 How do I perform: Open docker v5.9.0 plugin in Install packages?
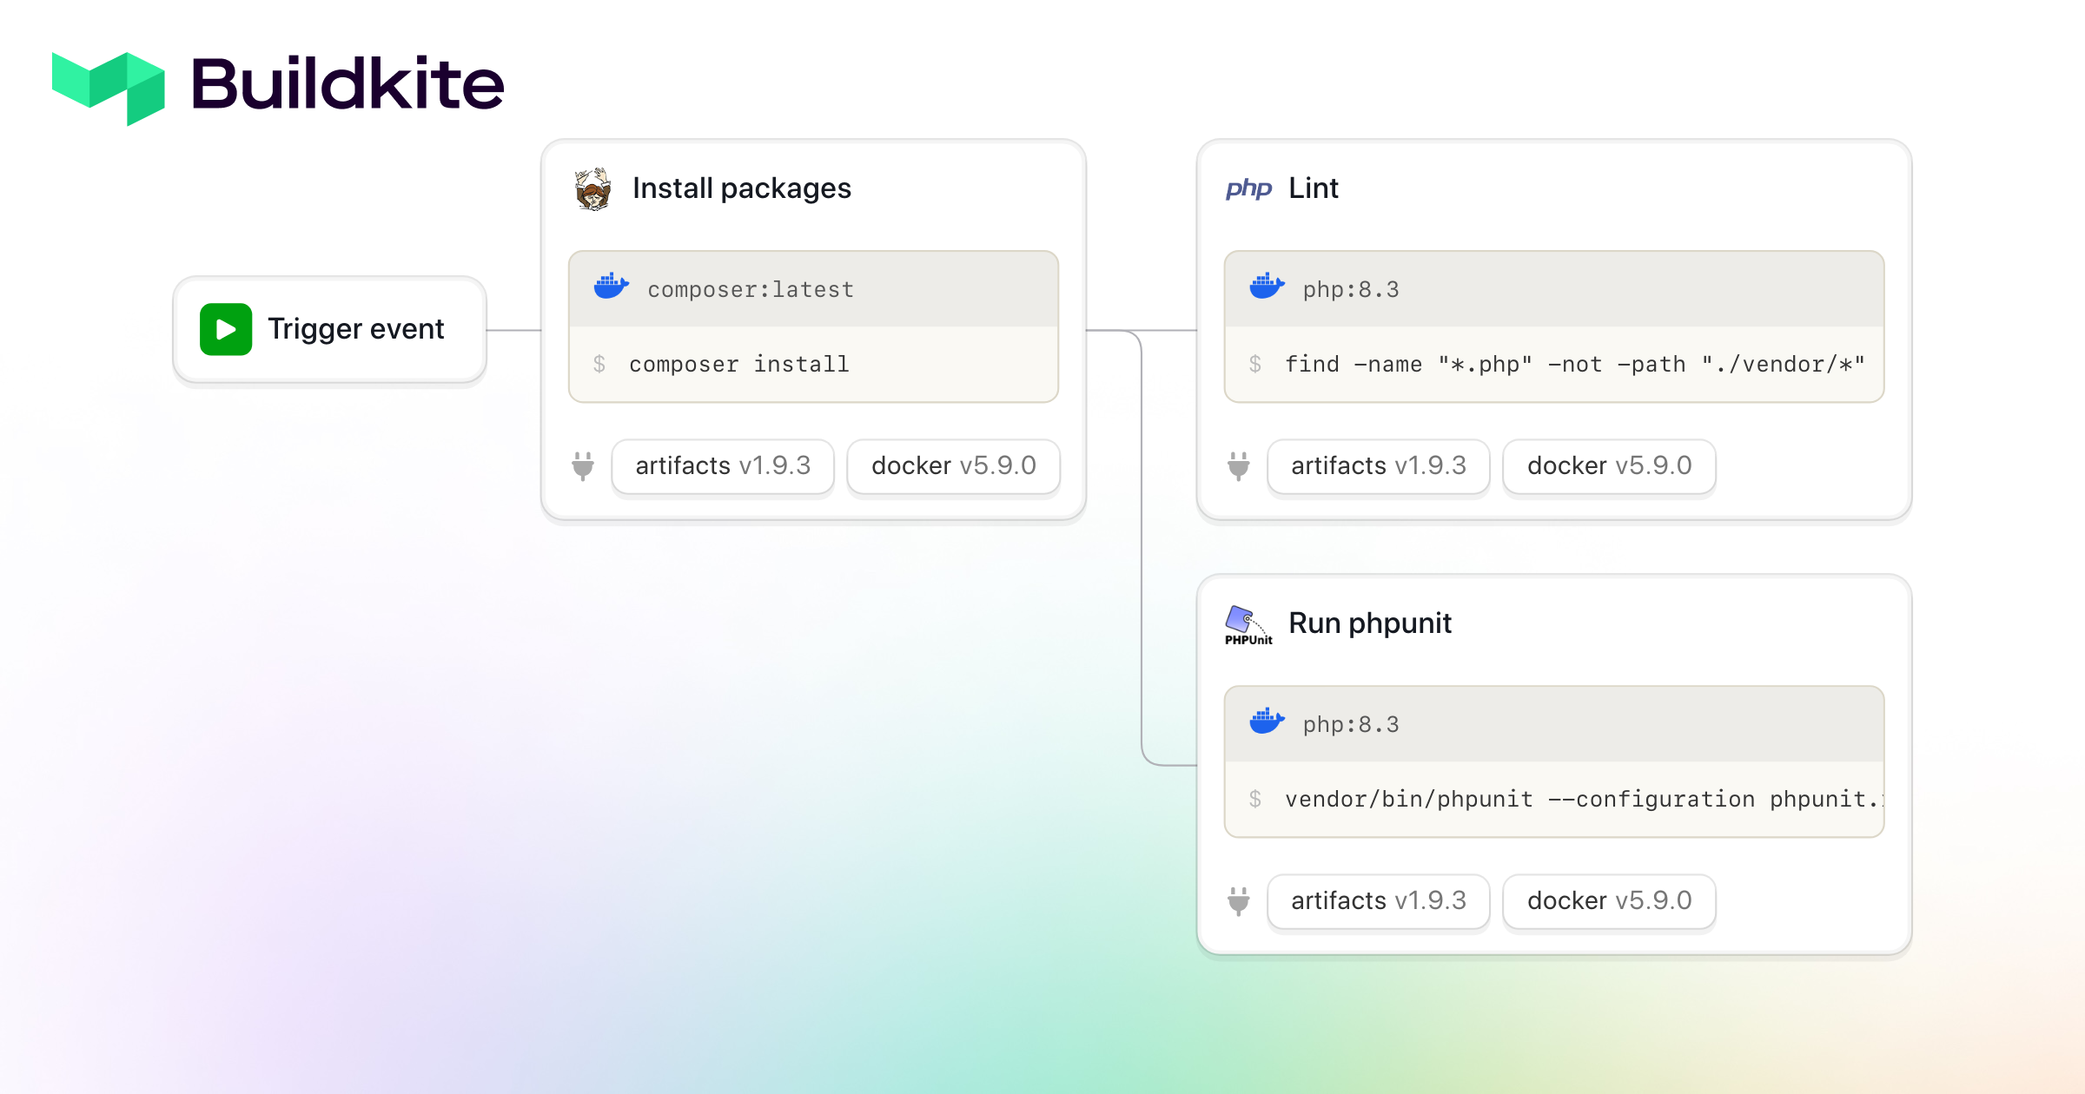click(x=953, y=466)
